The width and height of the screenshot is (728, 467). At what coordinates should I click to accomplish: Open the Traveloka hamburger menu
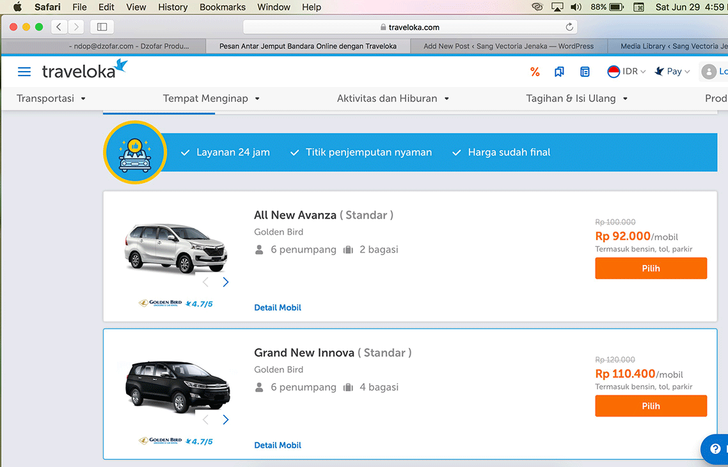point(24,72)
